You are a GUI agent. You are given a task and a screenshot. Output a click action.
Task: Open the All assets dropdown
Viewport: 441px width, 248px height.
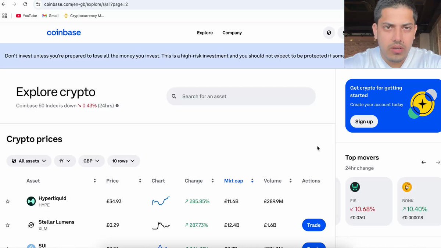click(x=29, y=161)
